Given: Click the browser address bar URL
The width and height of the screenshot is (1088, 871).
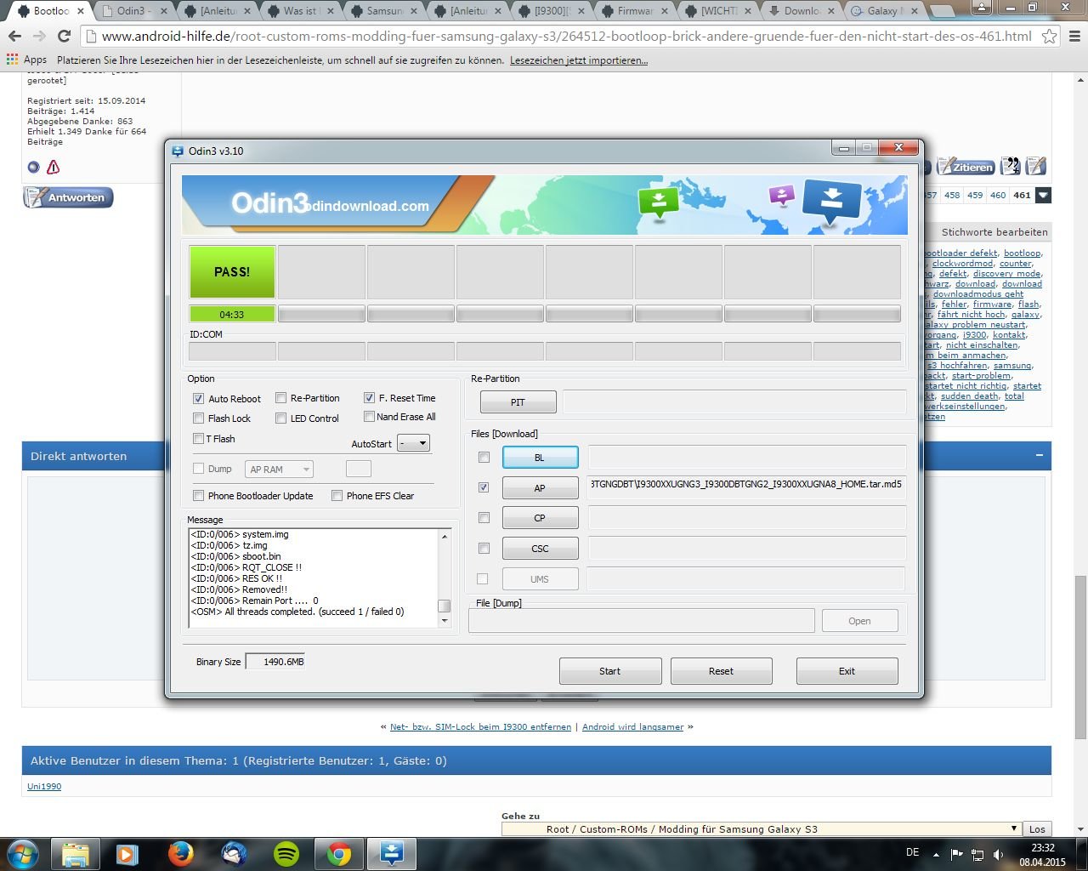Looking at the screenshot, I should pos(566,37).
